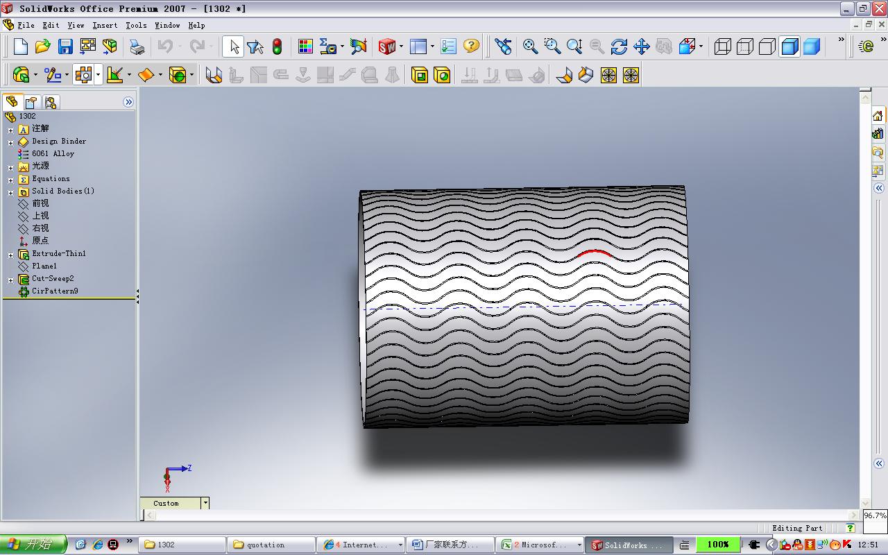Open the selection filter toolbar icon
Viewport: 888px width, 555px height.
(255, 46)
